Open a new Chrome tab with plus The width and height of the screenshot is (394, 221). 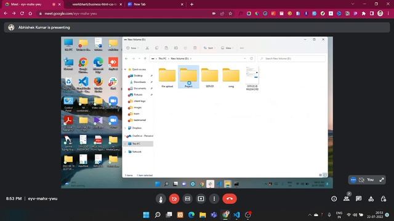coord(191,4)
